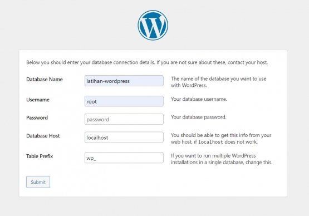309x216 pixels.
Task: Click 'The name of the database' help text
Action: [x=219, y=82]
